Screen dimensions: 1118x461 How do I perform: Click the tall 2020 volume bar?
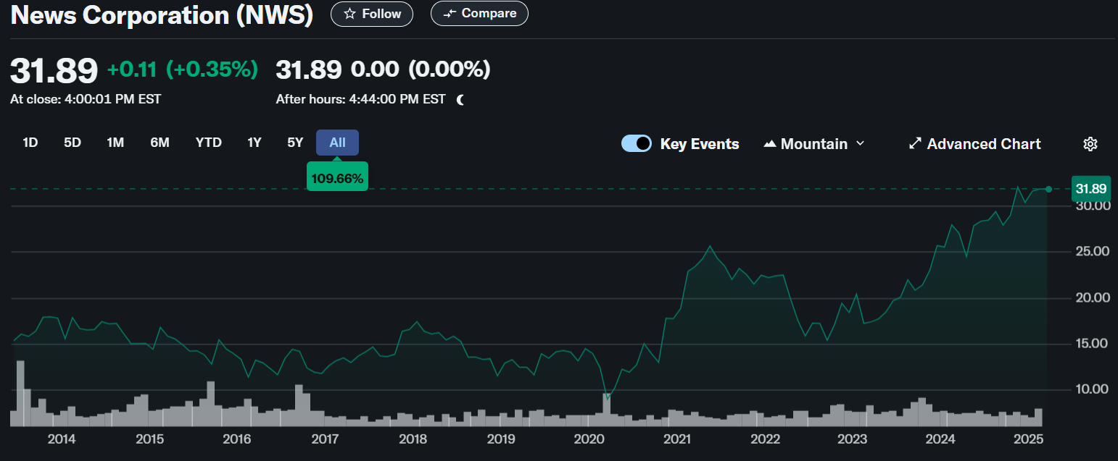coord(607,409)
